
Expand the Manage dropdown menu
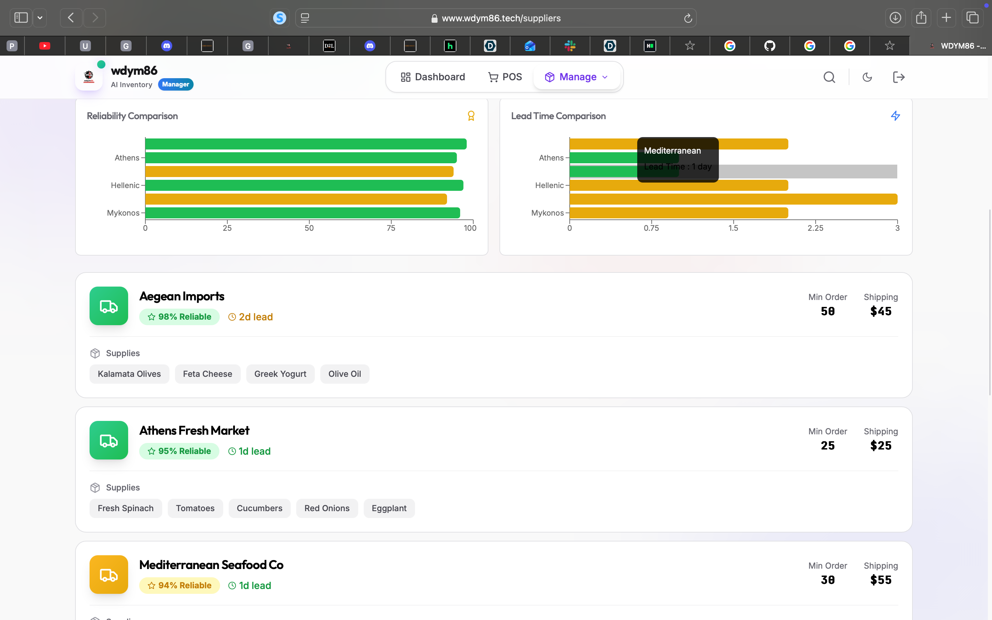point(577,77)
